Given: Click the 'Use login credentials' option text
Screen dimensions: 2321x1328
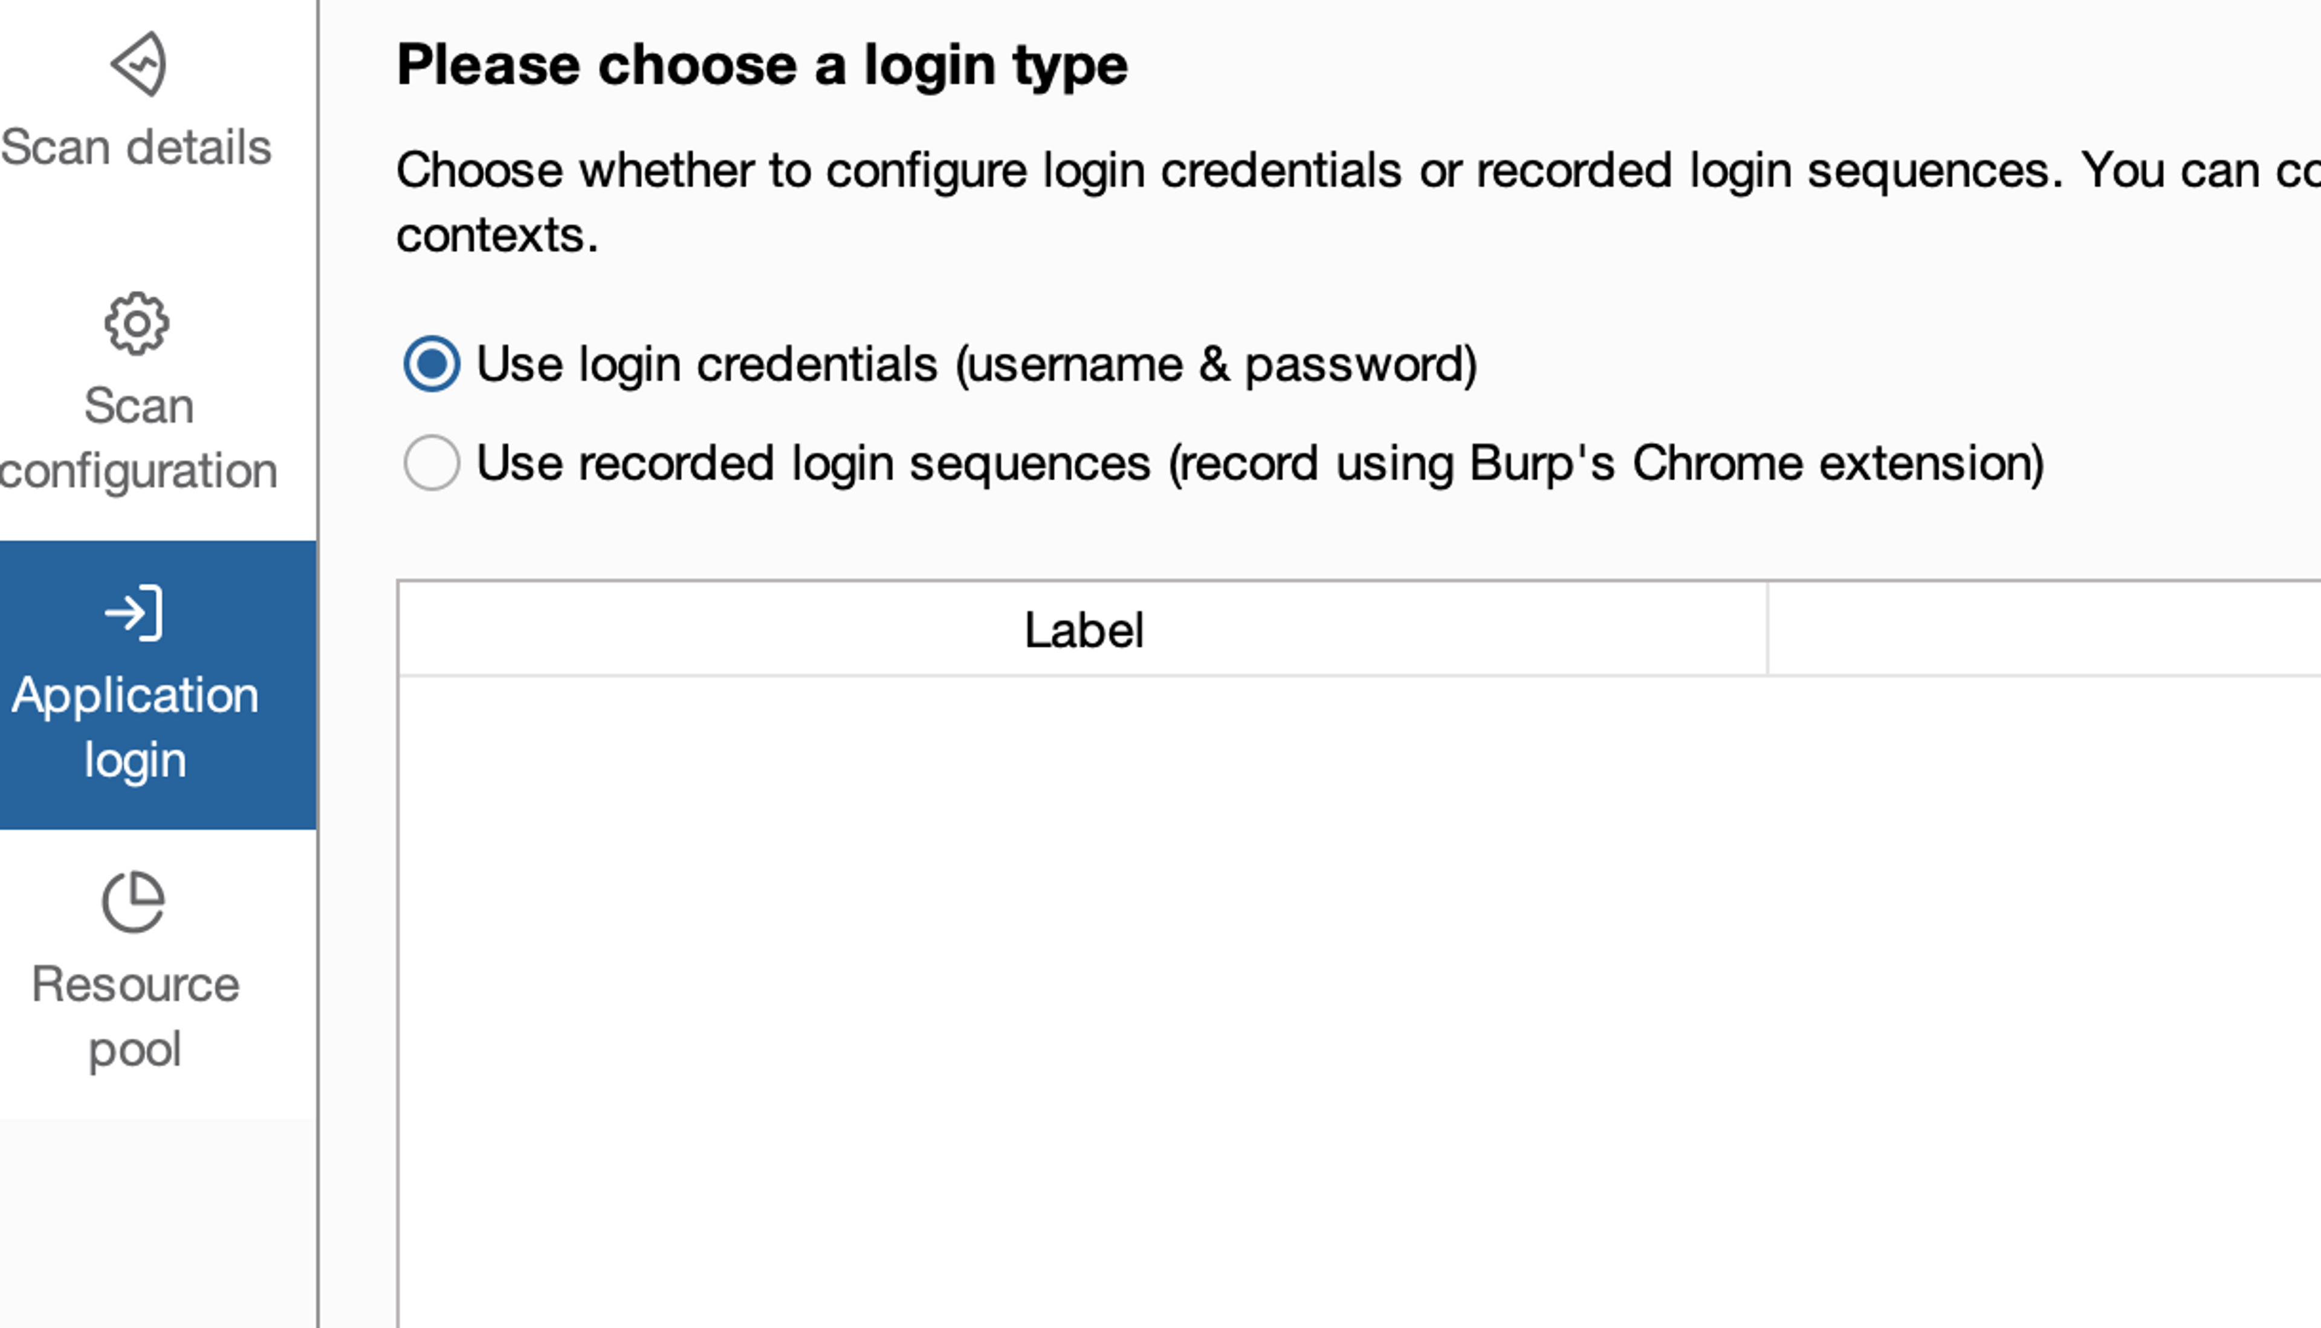Looking at the screenshot, I should coord(976,365).
